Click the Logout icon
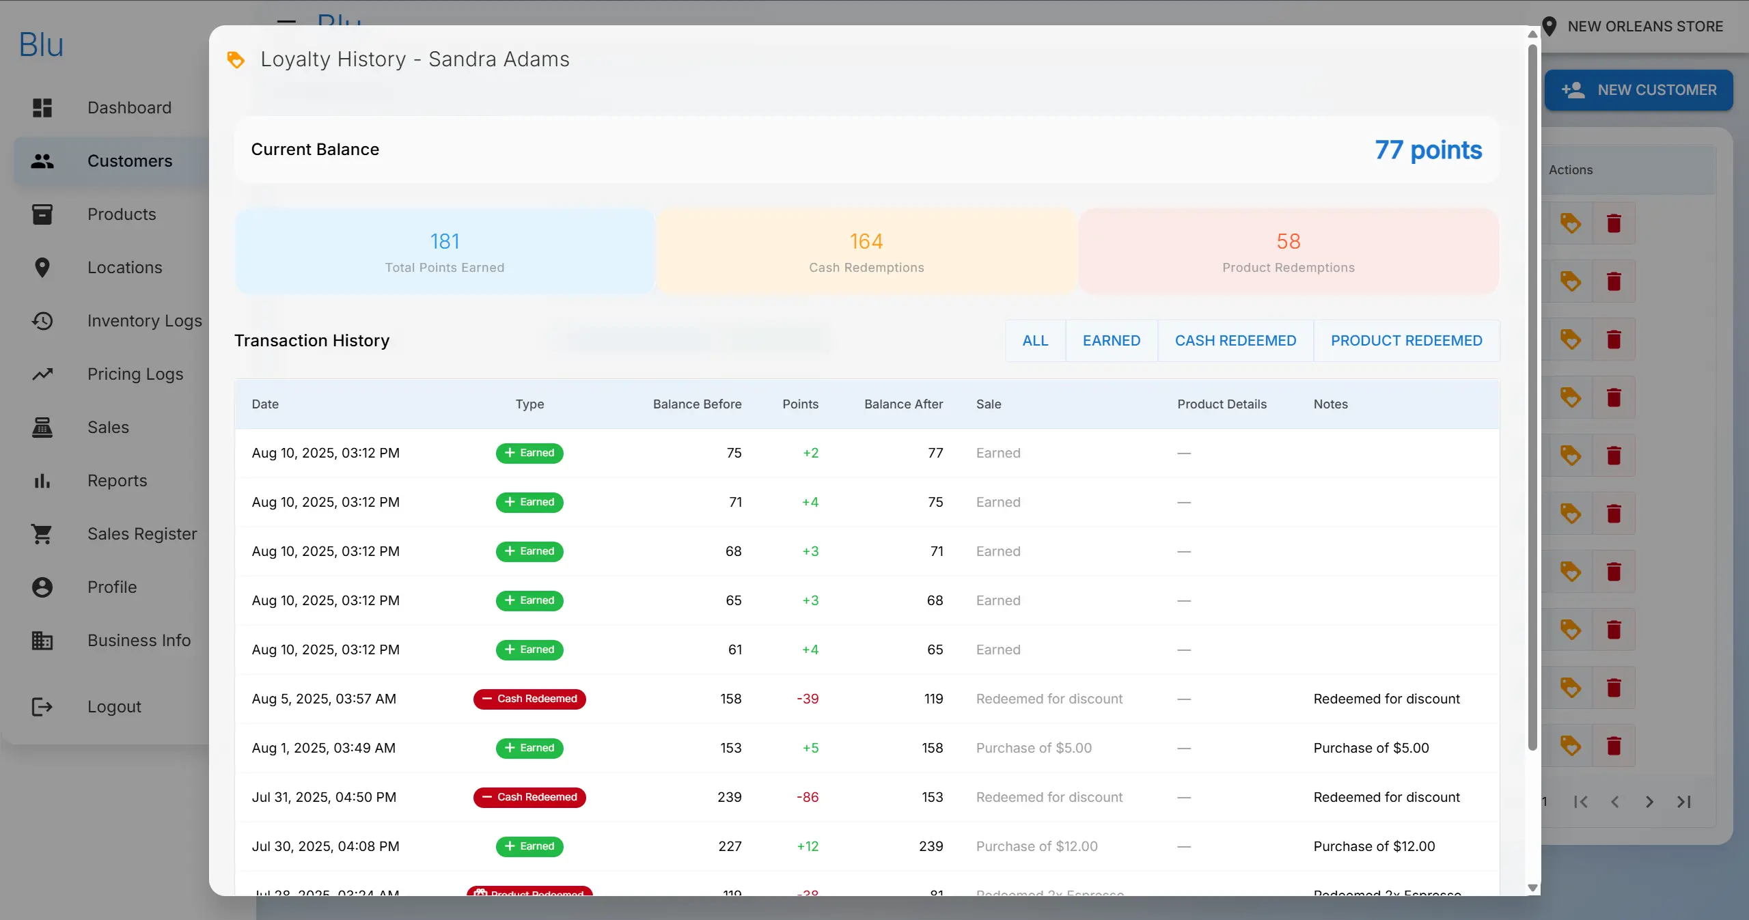Image resolution: width=1749 pixels, height=920 pixels. 42,706
